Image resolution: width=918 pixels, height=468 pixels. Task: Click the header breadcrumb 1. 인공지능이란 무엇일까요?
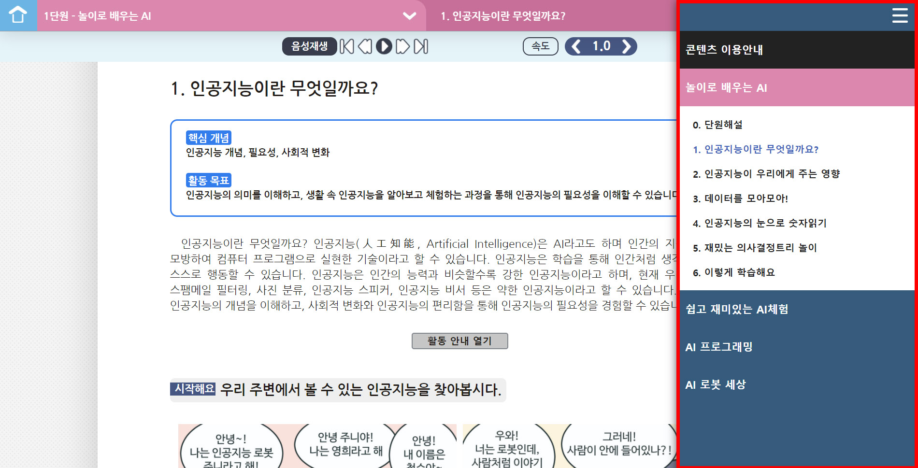pyautogui.click(x=502, y=16)
